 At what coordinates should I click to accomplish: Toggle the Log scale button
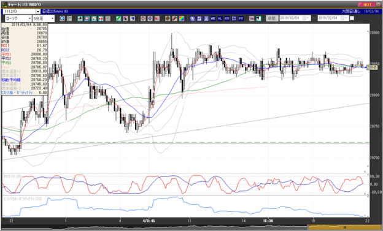tap(252, 18)
